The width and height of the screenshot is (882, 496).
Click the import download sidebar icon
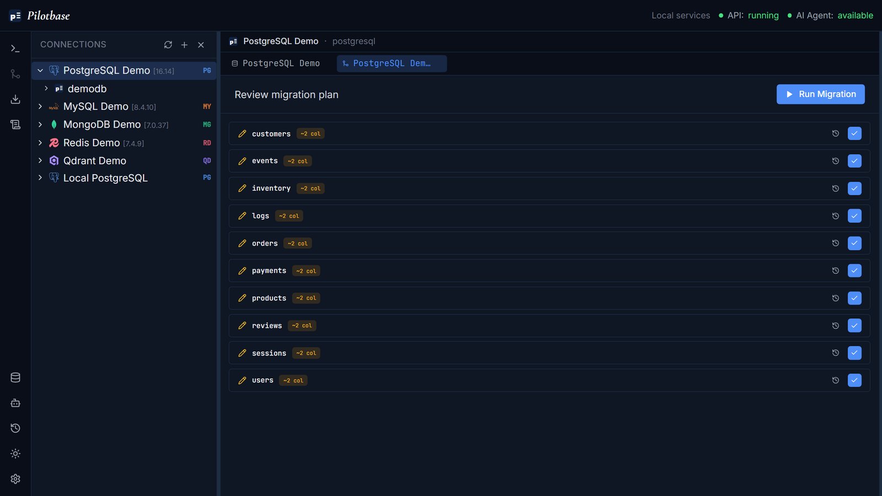pyautogui.click(x=15, y=99)
